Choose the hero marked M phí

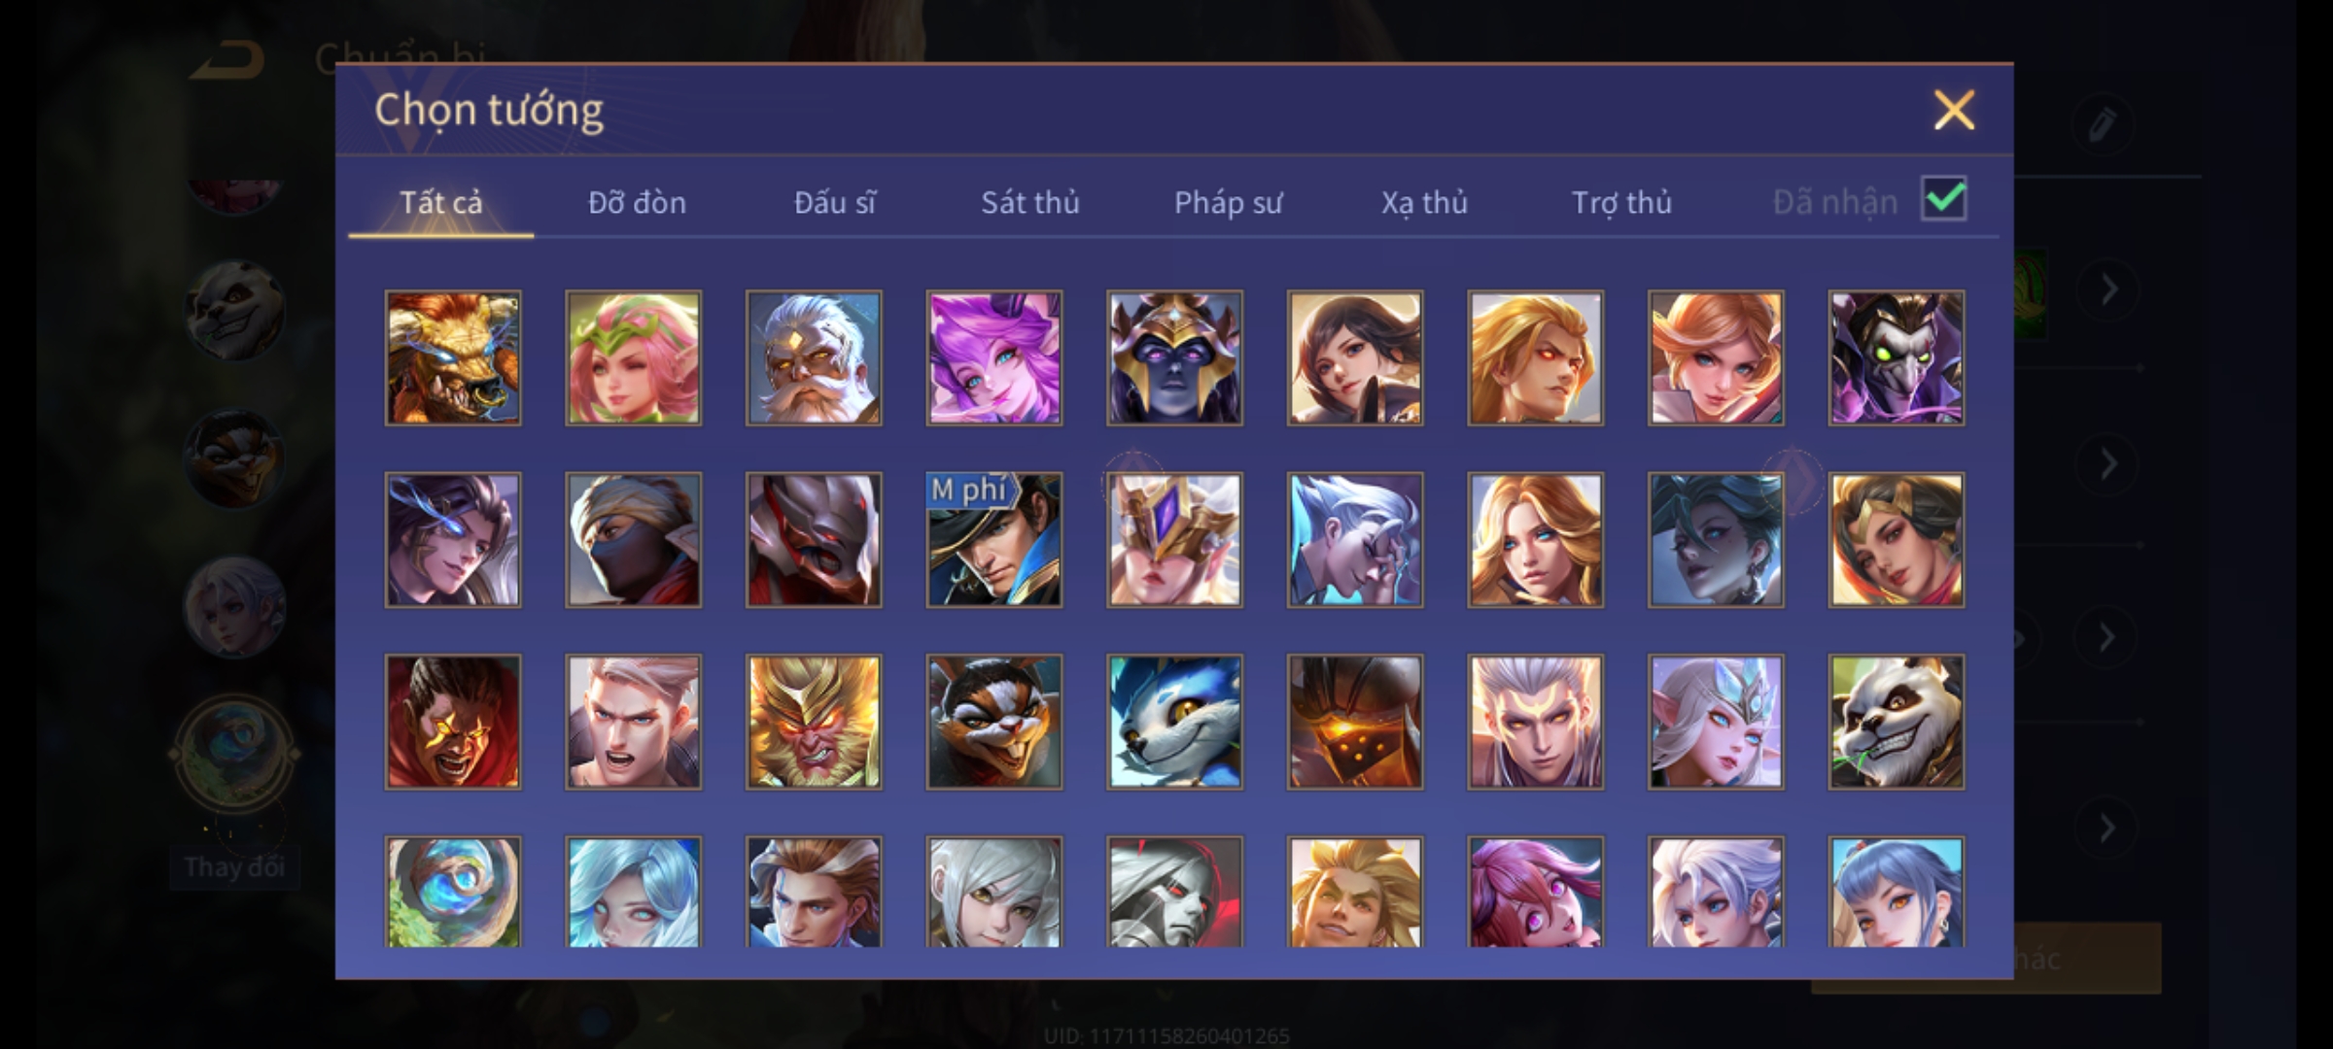[993, 540]
